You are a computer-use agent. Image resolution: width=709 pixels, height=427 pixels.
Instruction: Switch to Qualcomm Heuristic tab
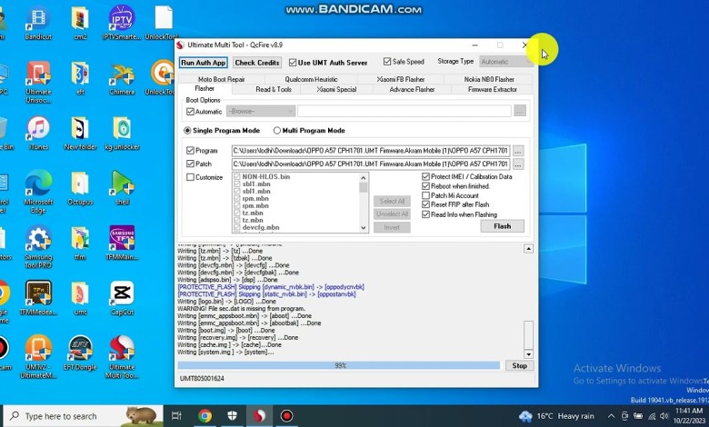tap(311, 79)
